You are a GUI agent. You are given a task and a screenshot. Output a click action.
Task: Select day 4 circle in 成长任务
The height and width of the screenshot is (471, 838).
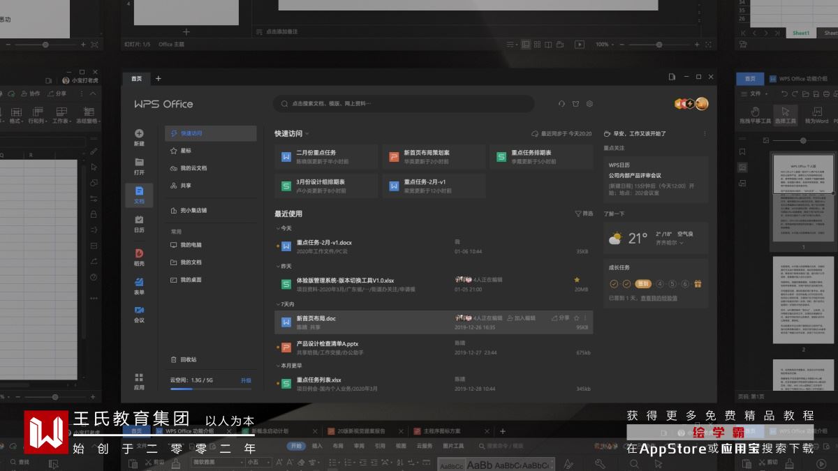(660, 284)
